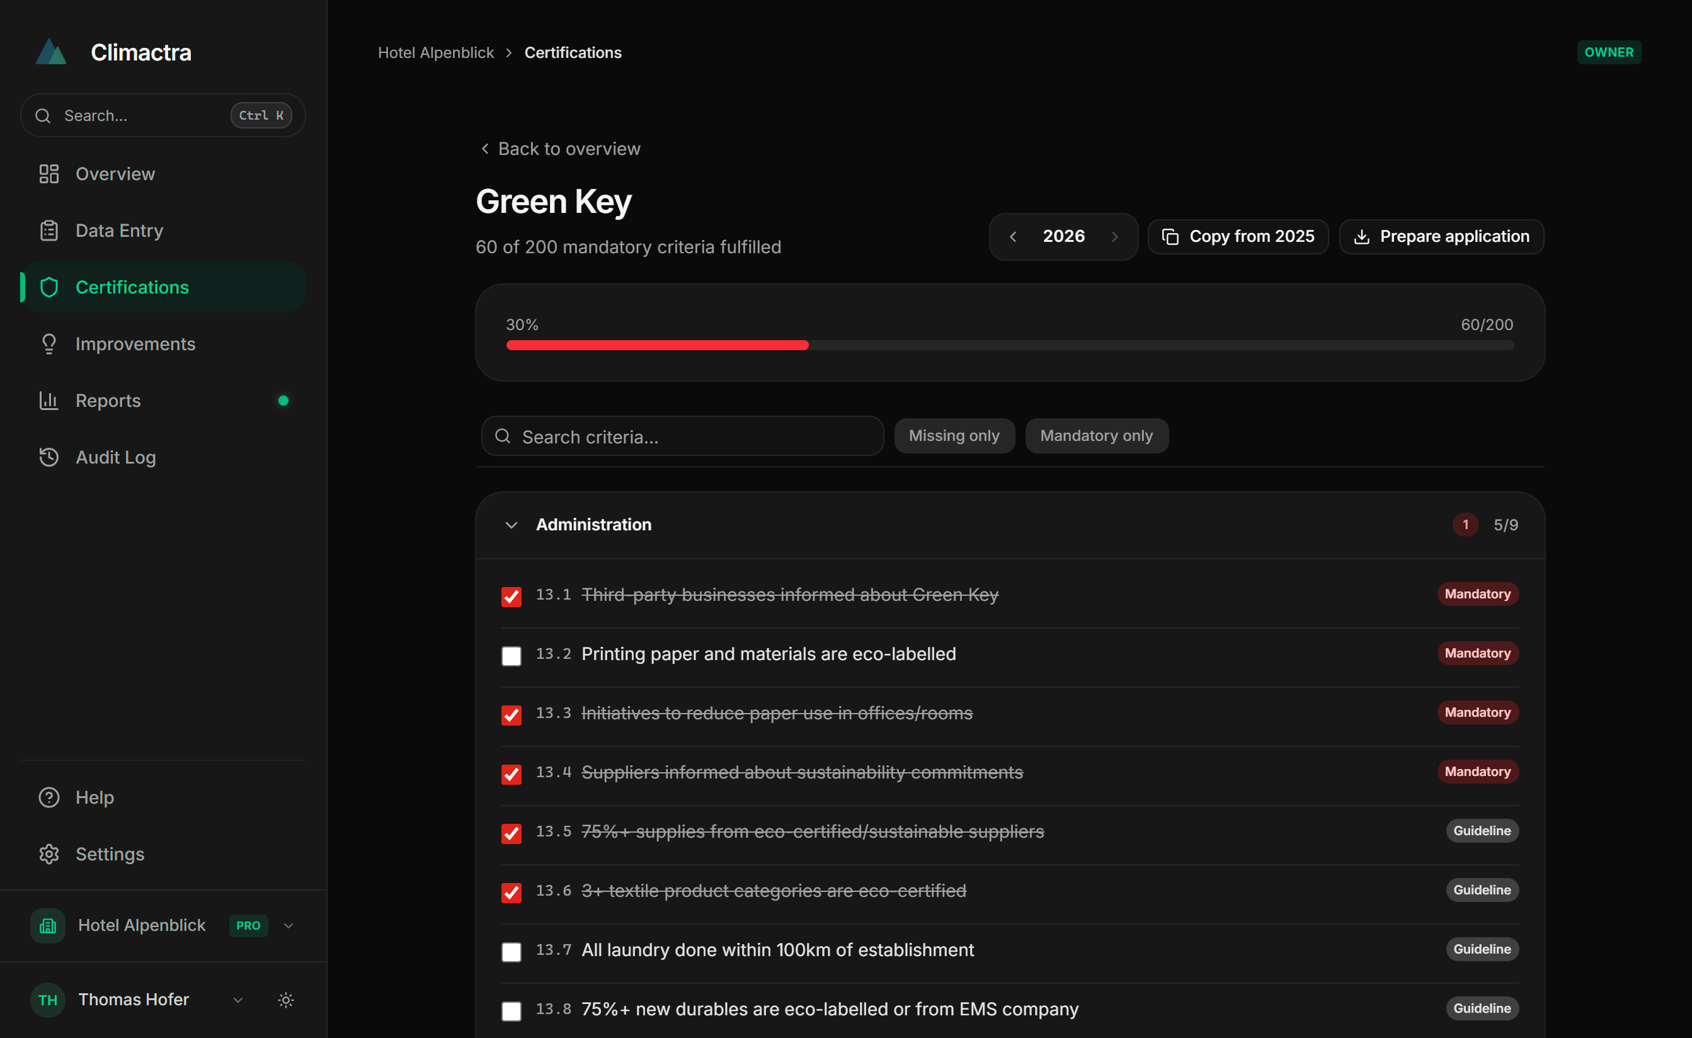Select Certifications in the sidebar
The image size is (1692, 1038).
(x=163, y=287)
